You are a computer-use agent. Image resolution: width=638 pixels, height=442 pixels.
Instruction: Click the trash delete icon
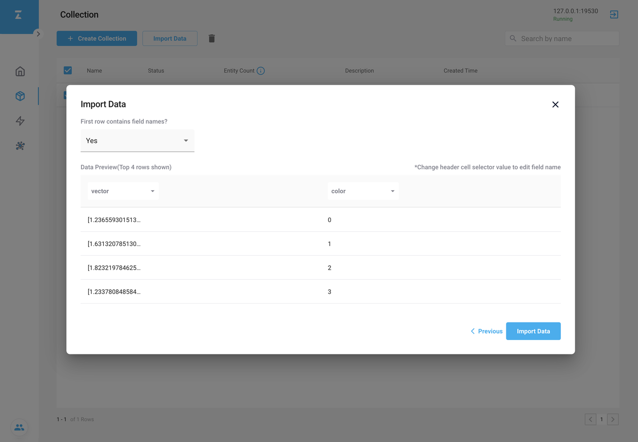pyautogui.click(x=212, y=38)
